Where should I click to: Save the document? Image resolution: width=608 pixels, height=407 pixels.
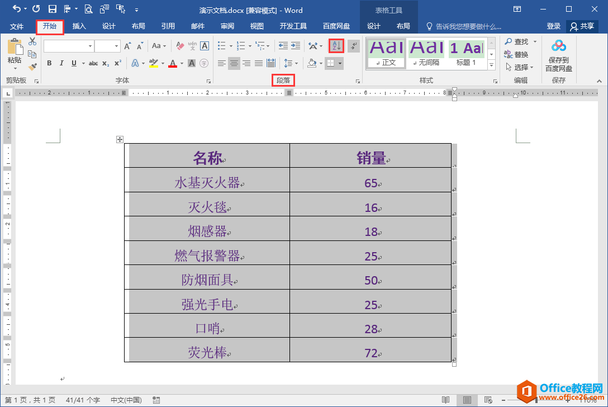pos(53,9)
